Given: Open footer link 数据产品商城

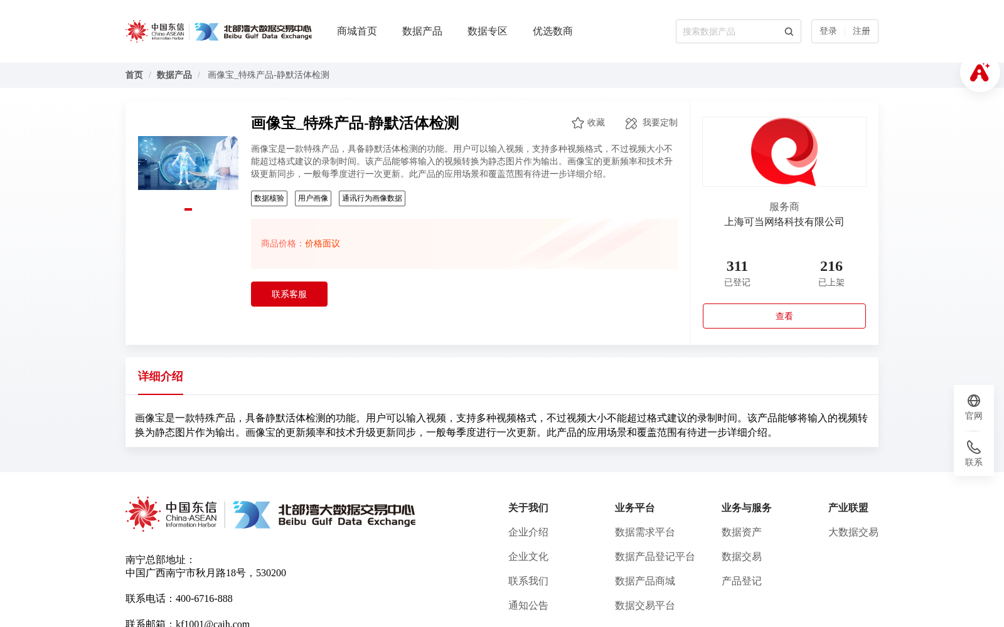Looking at the screenshot, I should [x=645, y=581].
